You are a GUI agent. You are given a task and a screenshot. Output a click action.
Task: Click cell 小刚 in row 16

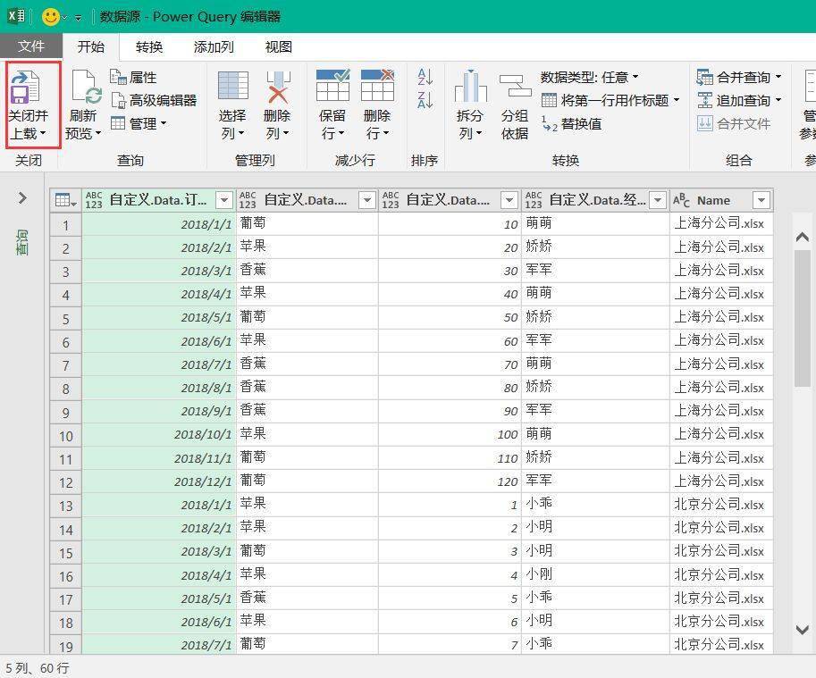coord(595,575)
